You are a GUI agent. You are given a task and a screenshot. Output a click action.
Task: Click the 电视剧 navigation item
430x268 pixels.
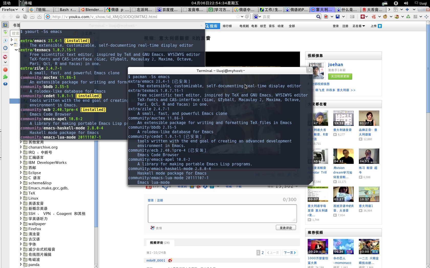point(244,26)
